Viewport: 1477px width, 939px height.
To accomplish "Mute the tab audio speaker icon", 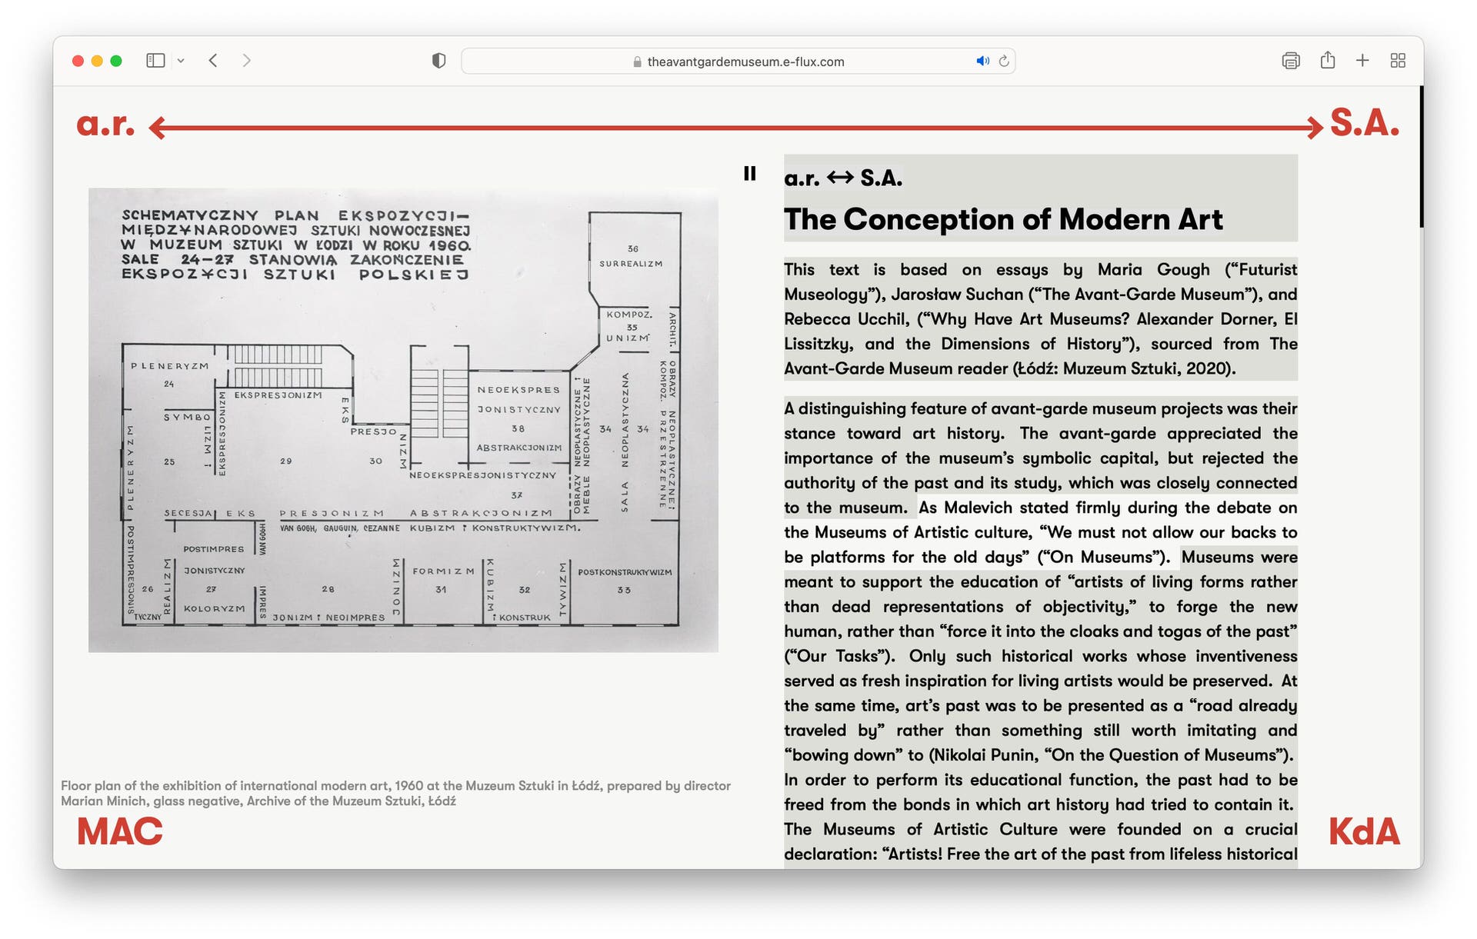I will (982, 61).
